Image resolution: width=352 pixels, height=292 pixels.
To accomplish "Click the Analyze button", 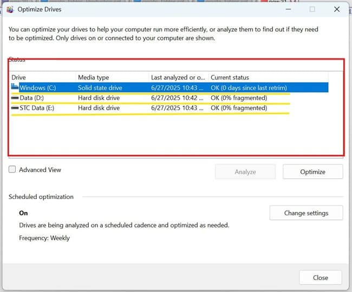I will pos(245,171).
